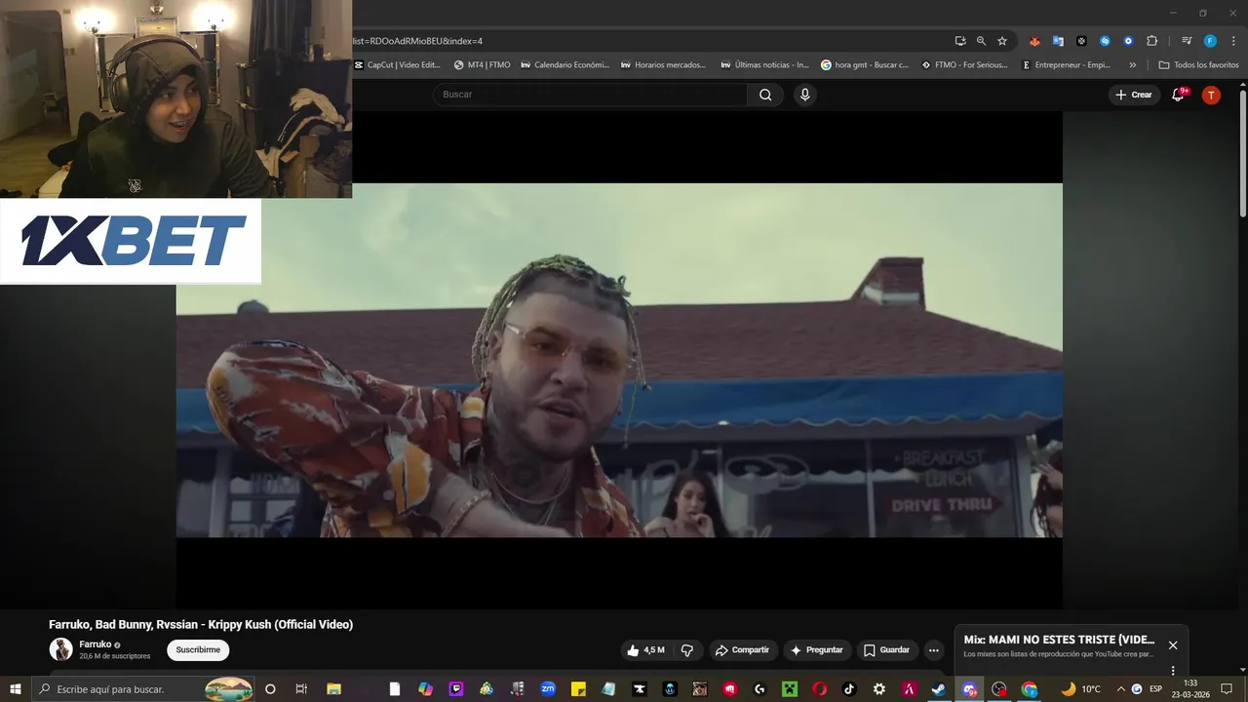Open the YouTube account avatar T
Viewport: 1248px width, 702px height.
pos(1211,95)
